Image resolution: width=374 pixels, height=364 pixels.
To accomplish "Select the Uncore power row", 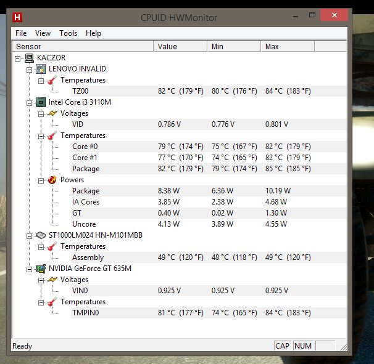I will point(209,224).
